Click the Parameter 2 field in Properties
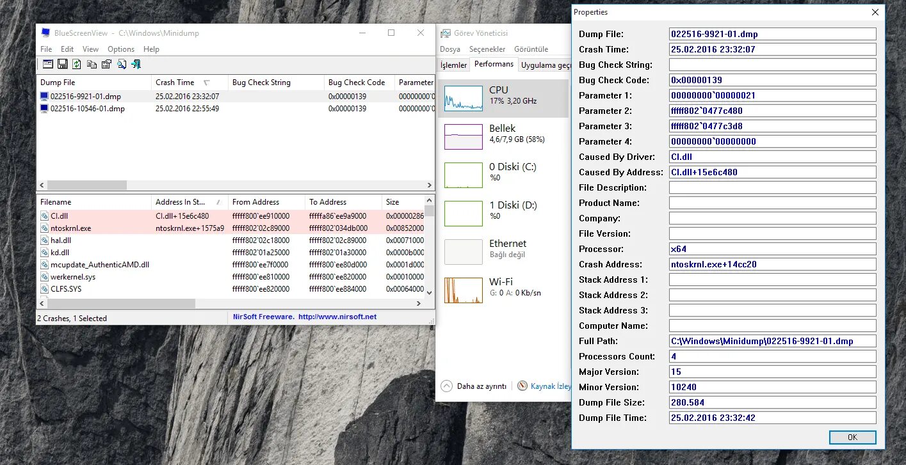Image resolution: width=906 pixels, height=465 pixels. (772, 111)
